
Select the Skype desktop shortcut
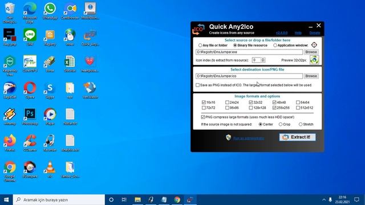50,90
